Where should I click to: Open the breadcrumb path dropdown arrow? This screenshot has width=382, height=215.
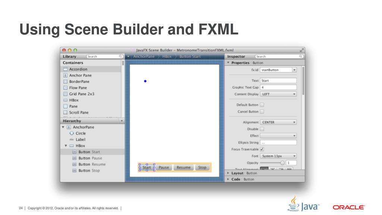point(128,57)
